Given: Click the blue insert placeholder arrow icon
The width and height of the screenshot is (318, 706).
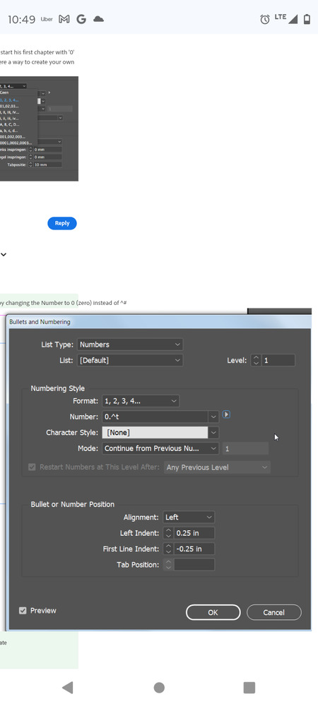Looking at the screenshot, I should 226,414.
